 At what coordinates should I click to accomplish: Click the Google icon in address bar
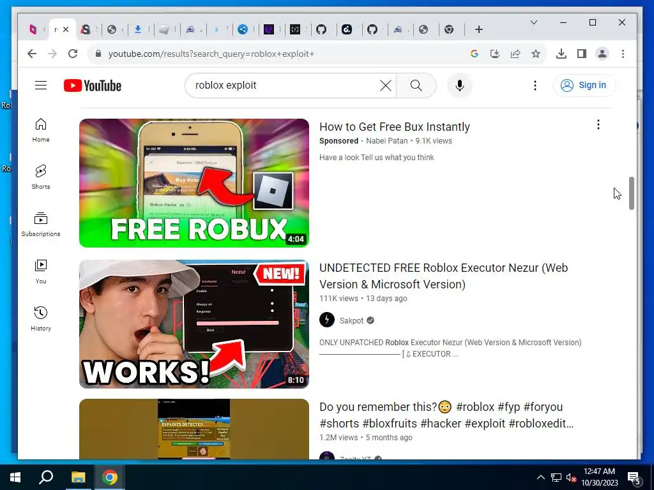tap(475, 54)
